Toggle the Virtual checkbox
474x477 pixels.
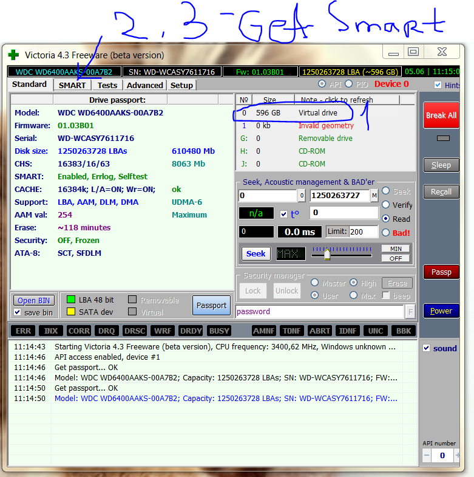pyautogui.click(x=132, y=312)
